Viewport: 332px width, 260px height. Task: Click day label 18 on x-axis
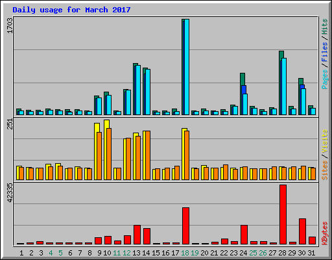pyautogui.click(x=185, y=253)
